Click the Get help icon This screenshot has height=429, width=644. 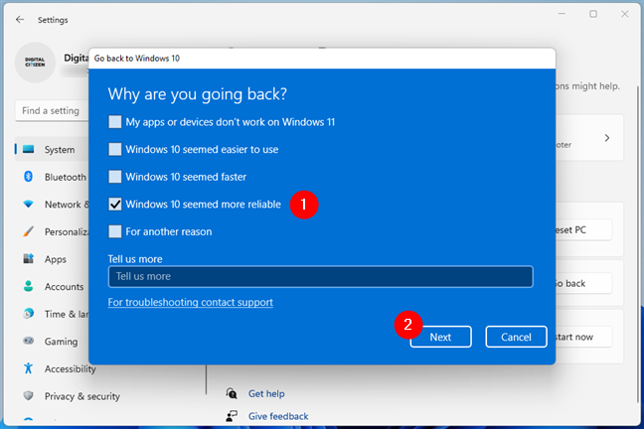coord(232,393)
